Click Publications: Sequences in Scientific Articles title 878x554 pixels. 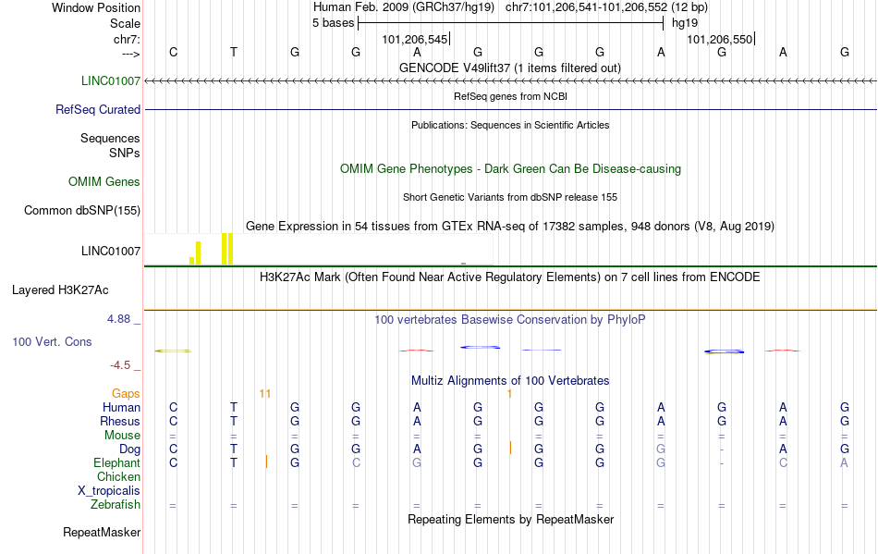click(x=510, y=125)
